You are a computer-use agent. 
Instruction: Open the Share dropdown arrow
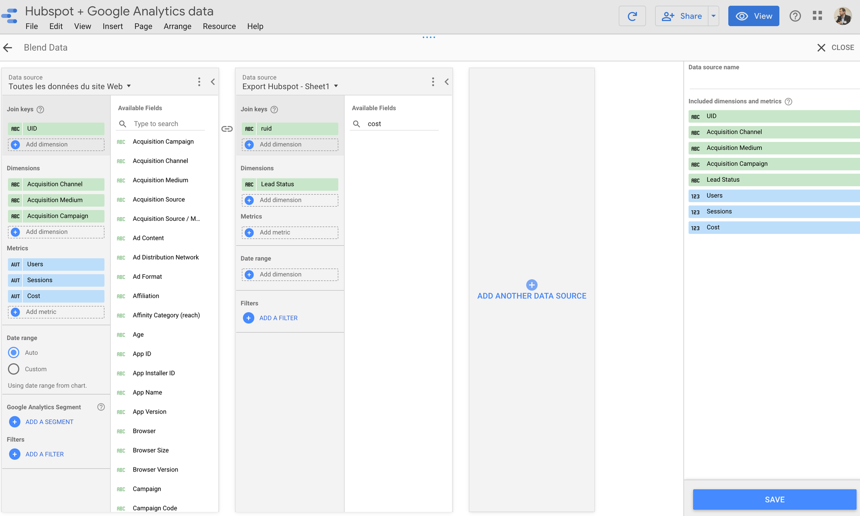pyautogui.click(x=713, y=16)
